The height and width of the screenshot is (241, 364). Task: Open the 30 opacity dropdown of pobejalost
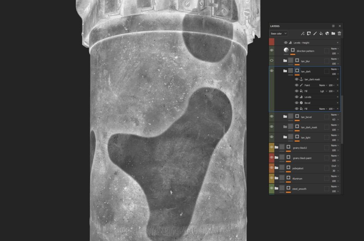335,171
